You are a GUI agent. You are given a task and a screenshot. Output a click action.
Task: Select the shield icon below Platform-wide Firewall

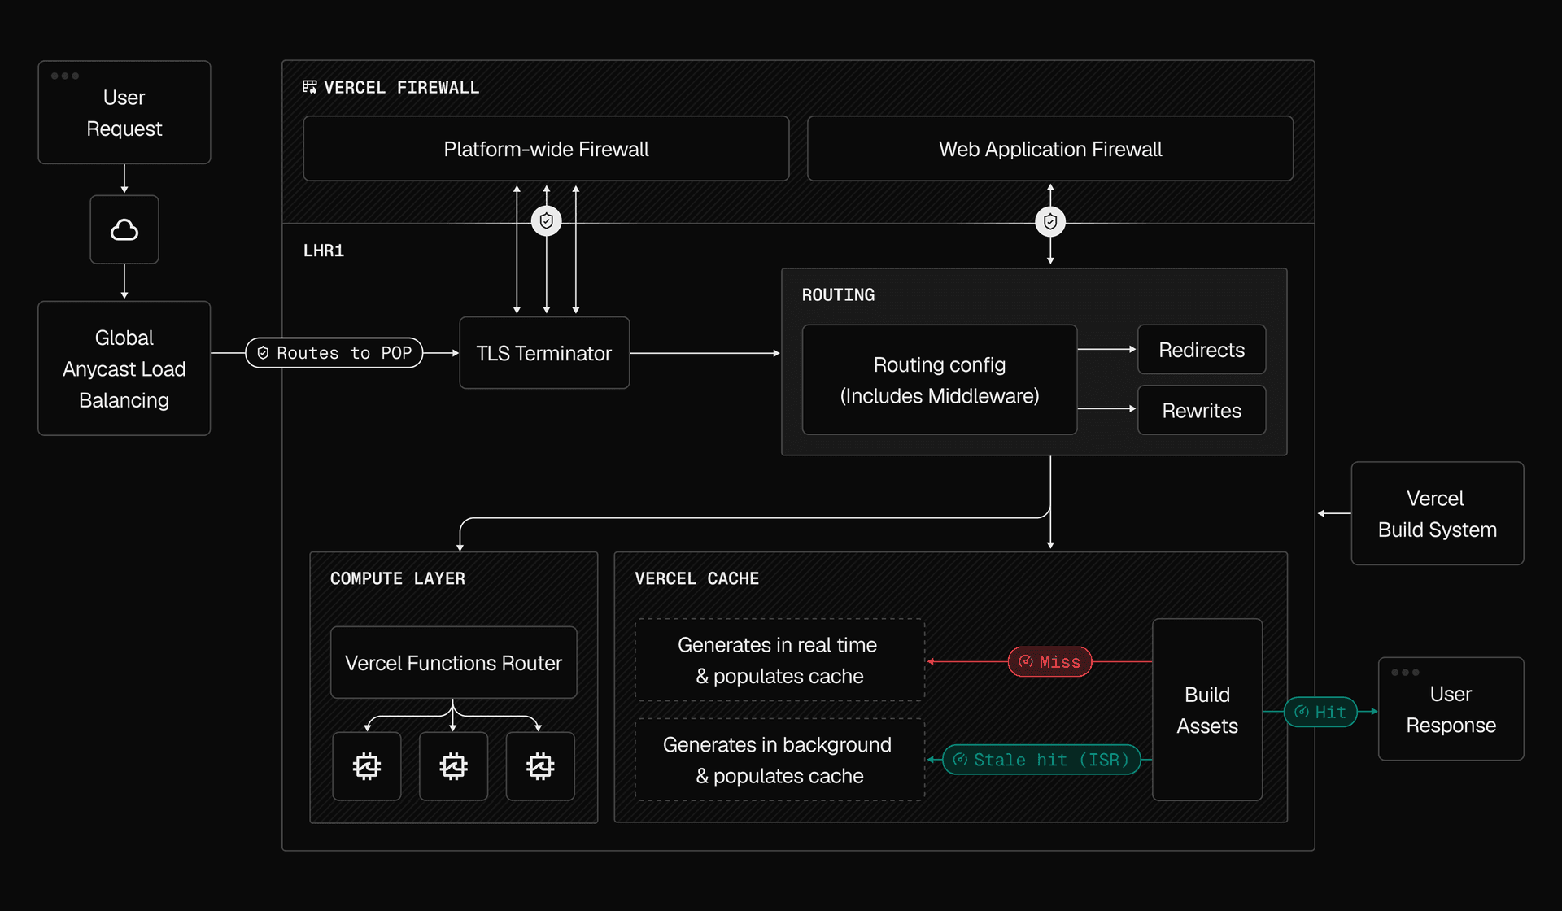546,220
